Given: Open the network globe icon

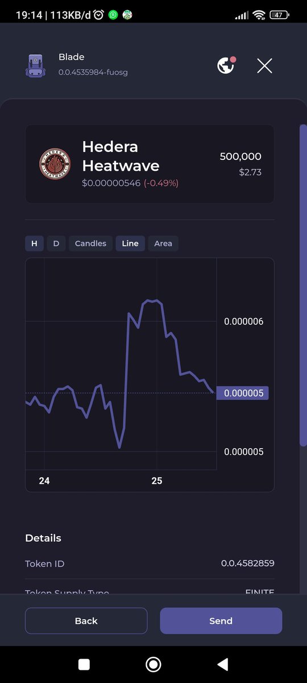Looking at the screenshot, I should click(x=226, y=65).
